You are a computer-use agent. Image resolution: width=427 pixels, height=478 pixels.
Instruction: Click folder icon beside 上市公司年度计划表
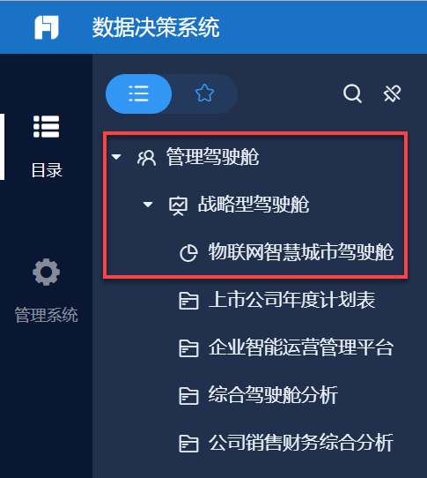tap(188, 301)
